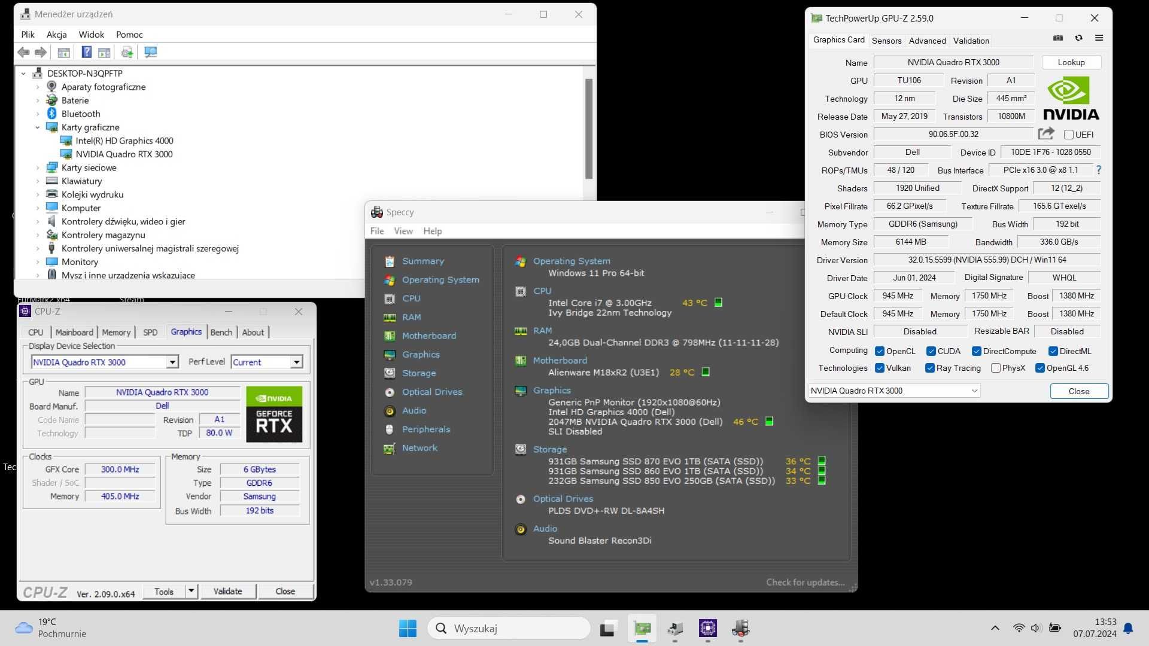Click the clock and date in system tray
Image resolution: width=1149 pixels, height=646 pixels.
click(1095, 628)
